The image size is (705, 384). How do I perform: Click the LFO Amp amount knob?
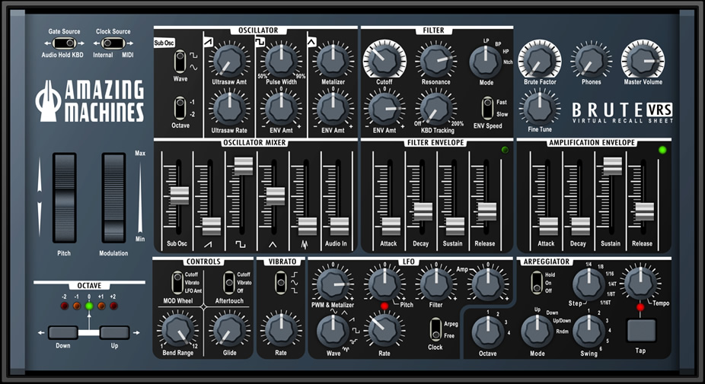pos(488,284)
